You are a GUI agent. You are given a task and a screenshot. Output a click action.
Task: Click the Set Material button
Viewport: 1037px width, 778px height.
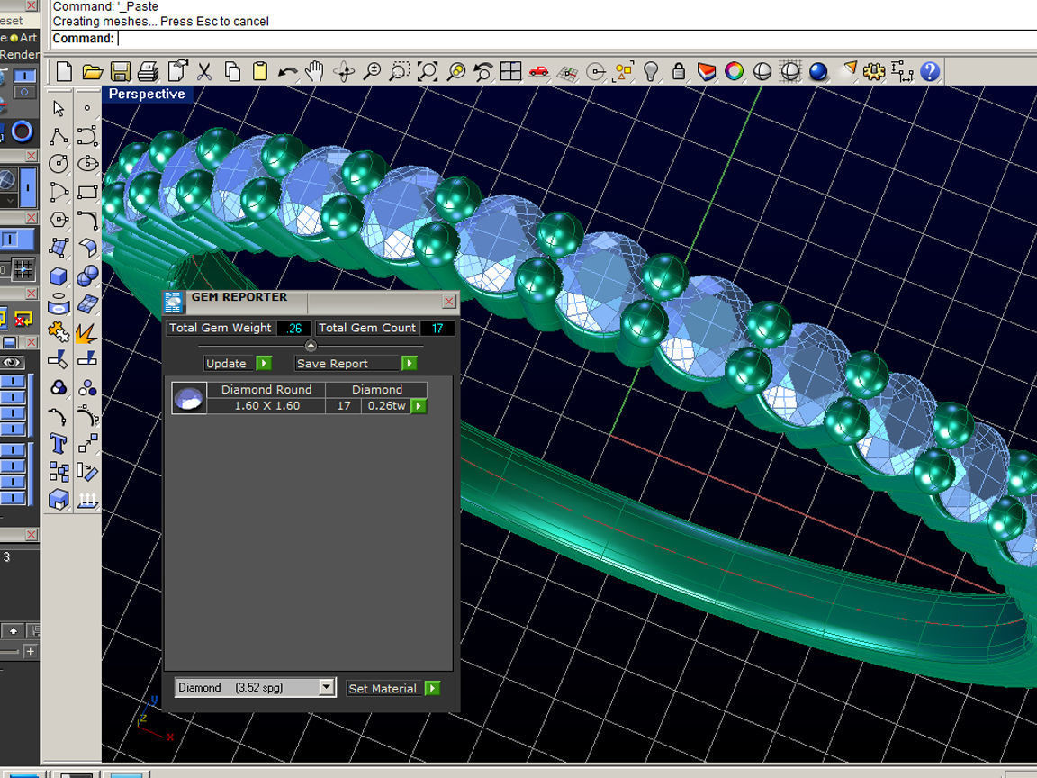point(383,688)
